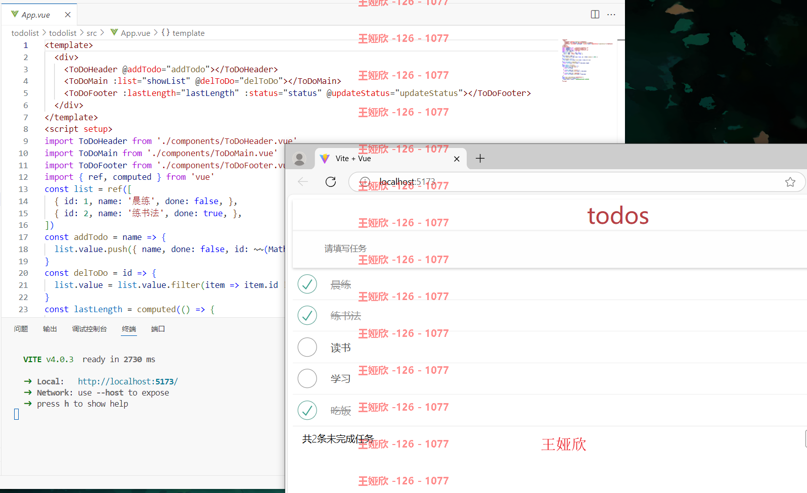Switch to the 终端 panel tab
This screenshot has width=807, height=493.
pos(129,329)
